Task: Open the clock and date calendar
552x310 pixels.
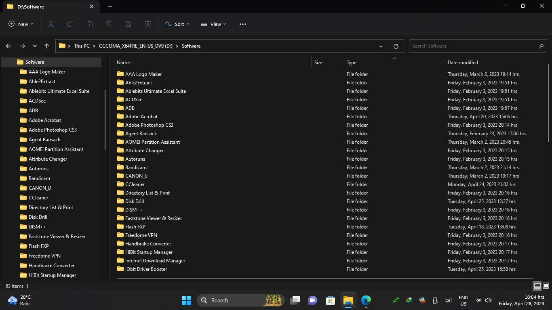Action: pos(521,300)
